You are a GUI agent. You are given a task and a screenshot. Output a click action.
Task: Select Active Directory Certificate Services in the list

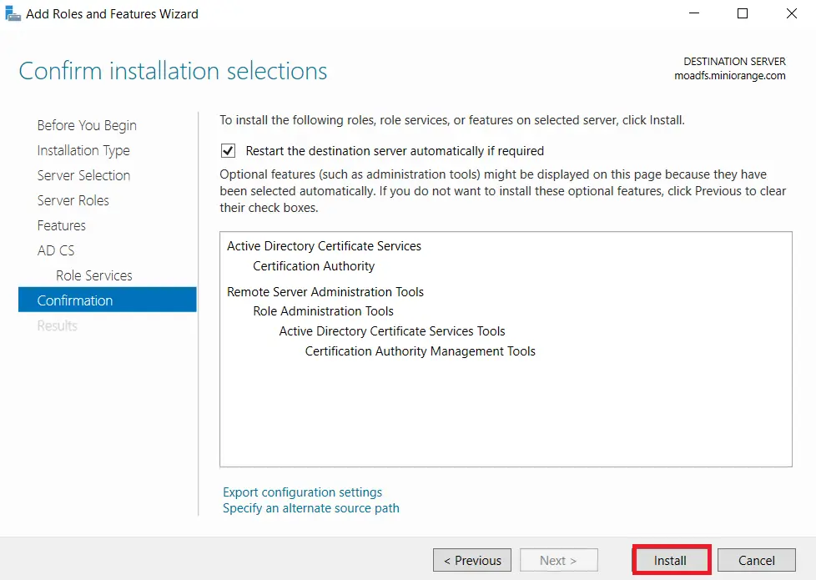[324, 245]
